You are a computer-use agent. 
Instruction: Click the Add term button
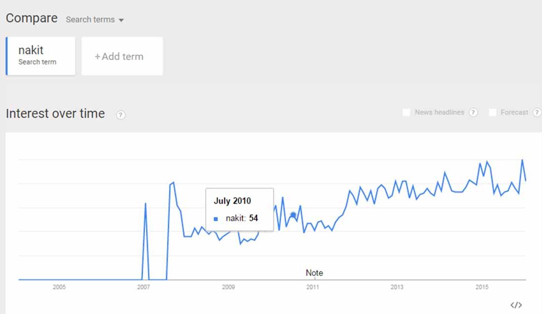click(122, 57)
